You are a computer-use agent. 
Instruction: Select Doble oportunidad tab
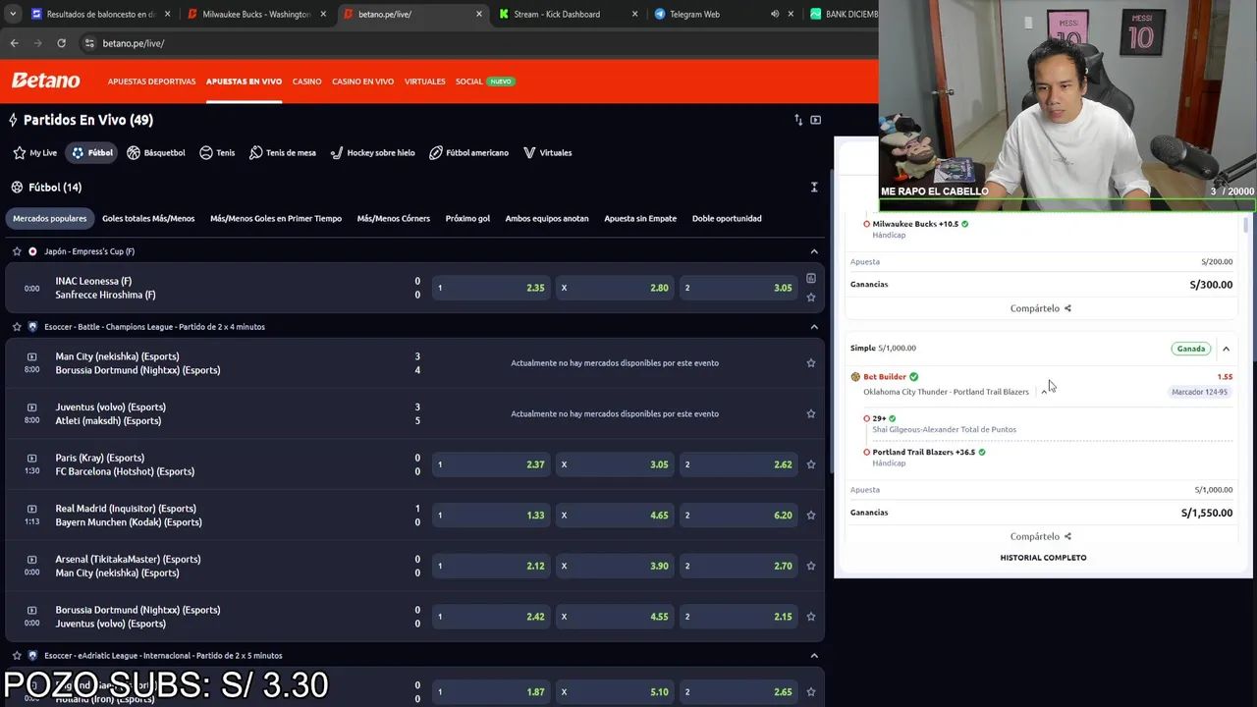point(727,218)
